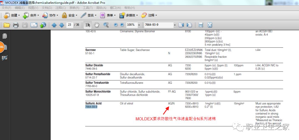Screen dimensions: 299x140
Task: Click the Sulfuric Acid chemical name
Action: pos(94,103)
